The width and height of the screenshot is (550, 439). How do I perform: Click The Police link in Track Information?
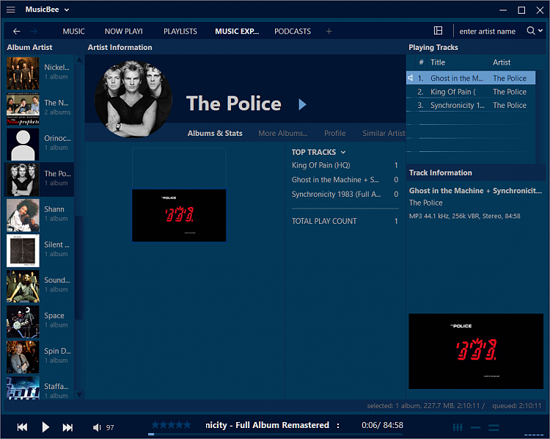click(425, 203)
